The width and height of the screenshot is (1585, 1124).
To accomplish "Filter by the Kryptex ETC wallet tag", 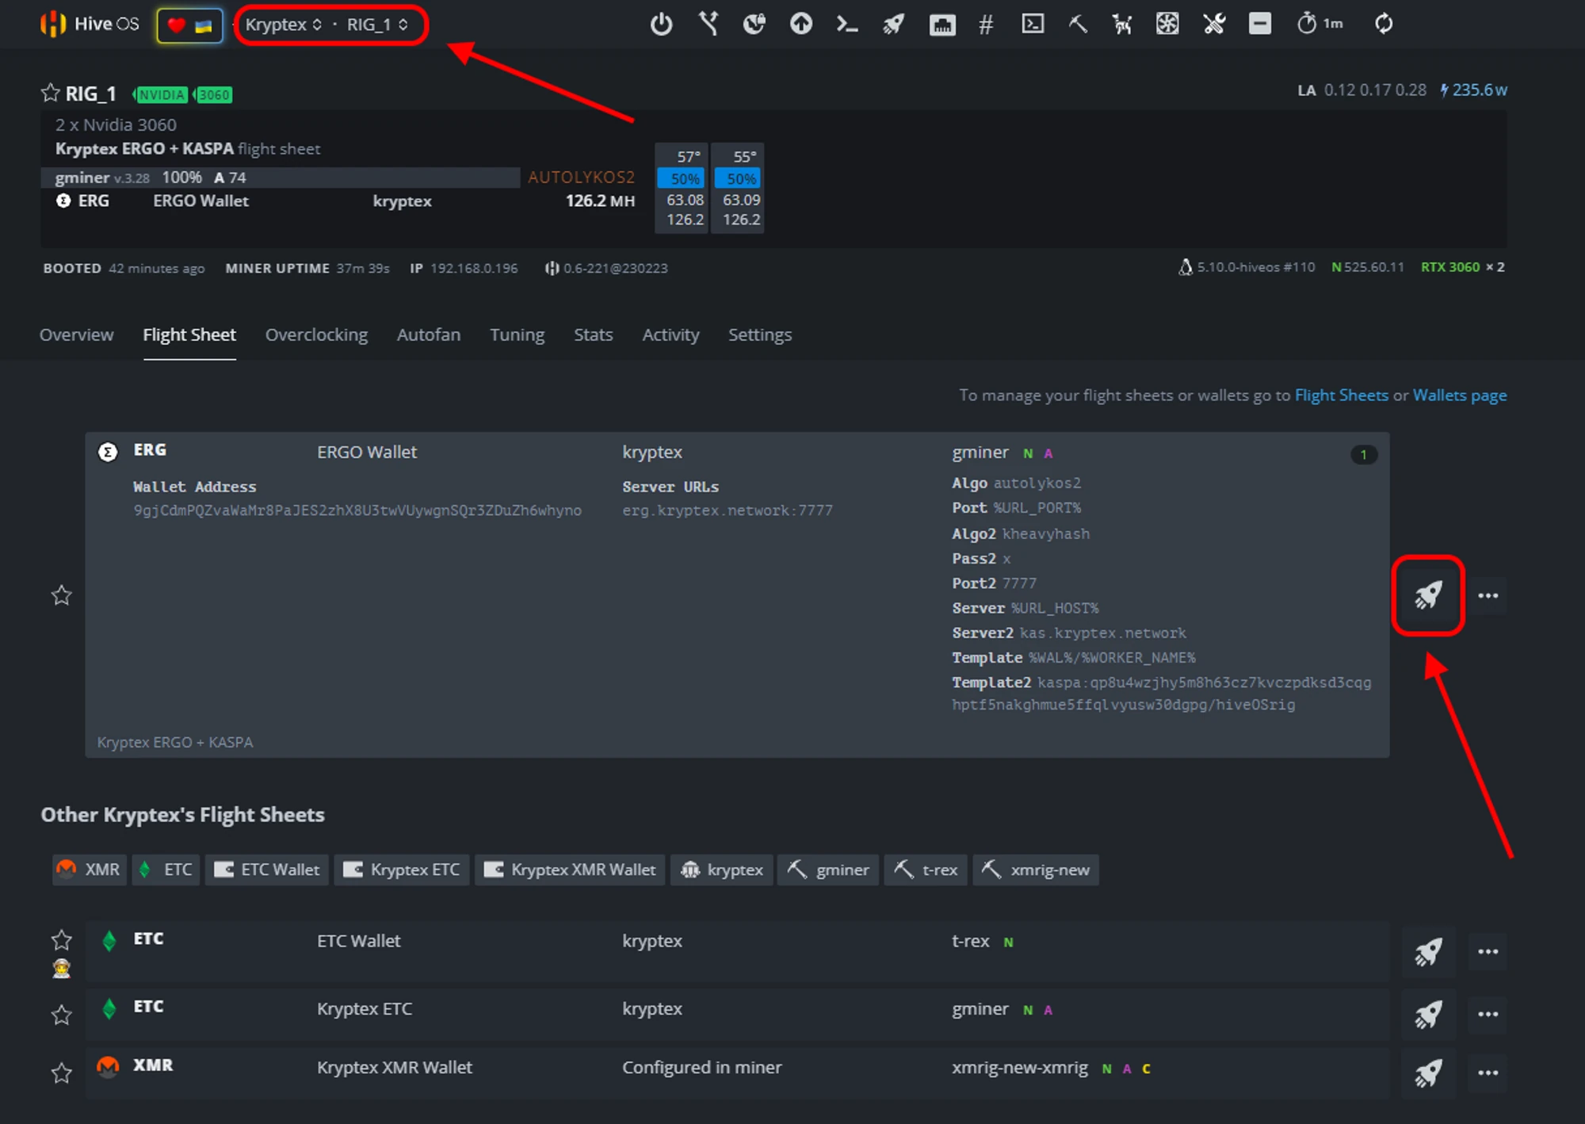I will point(402,870).
